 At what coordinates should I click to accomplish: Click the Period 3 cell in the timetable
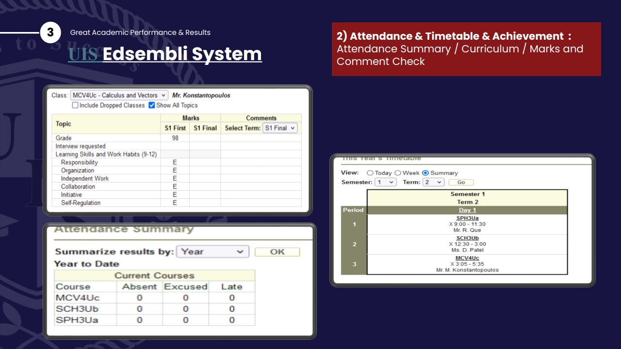pos(354,264)
